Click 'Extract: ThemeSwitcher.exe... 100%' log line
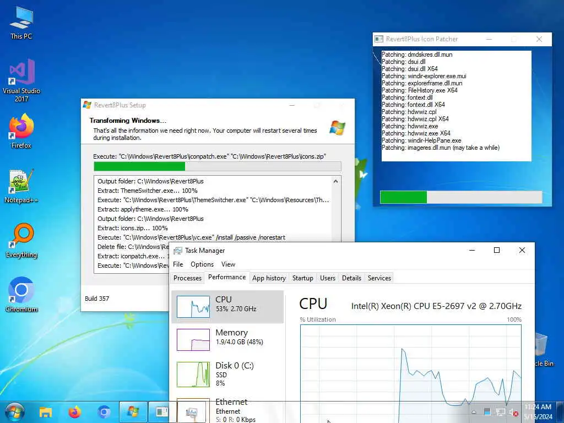Image resolution: width=564 pixels, height=423 pixels. tap(148, 191)
